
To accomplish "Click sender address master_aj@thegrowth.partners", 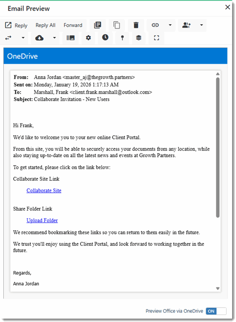I will click(x=99, y=77).
